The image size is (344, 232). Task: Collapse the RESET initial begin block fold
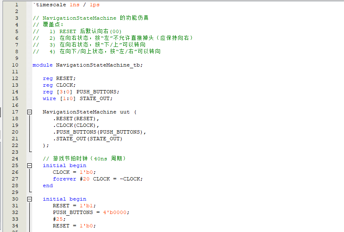tap(29, 199)
